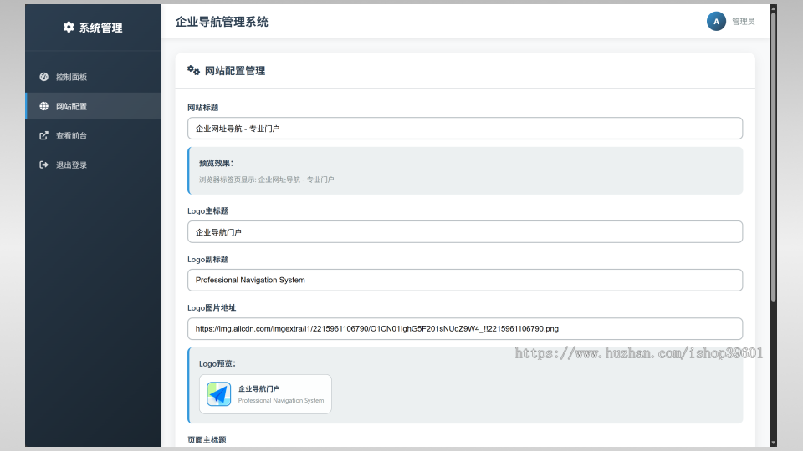Click the Logo预览 label
Image resolution: width=803 pixels, height=451 pixels.
[217, 363]
